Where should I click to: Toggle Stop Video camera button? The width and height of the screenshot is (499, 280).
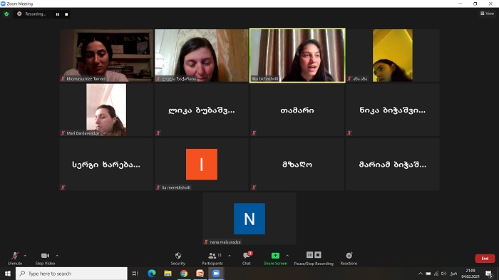pyautogui.click(x=45, y=258)
